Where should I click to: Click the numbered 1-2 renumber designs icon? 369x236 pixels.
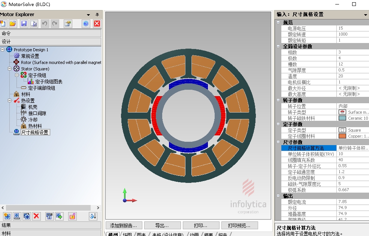(x=49, y=216)
